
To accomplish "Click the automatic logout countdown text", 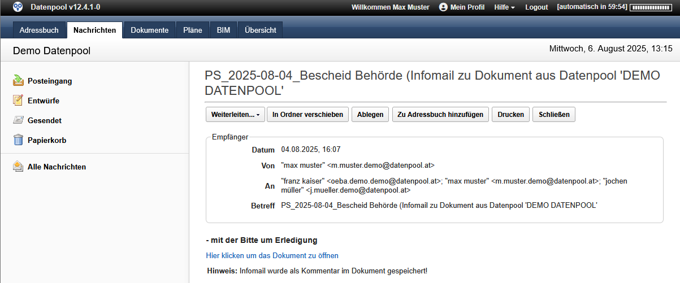I will click(592, 7).
